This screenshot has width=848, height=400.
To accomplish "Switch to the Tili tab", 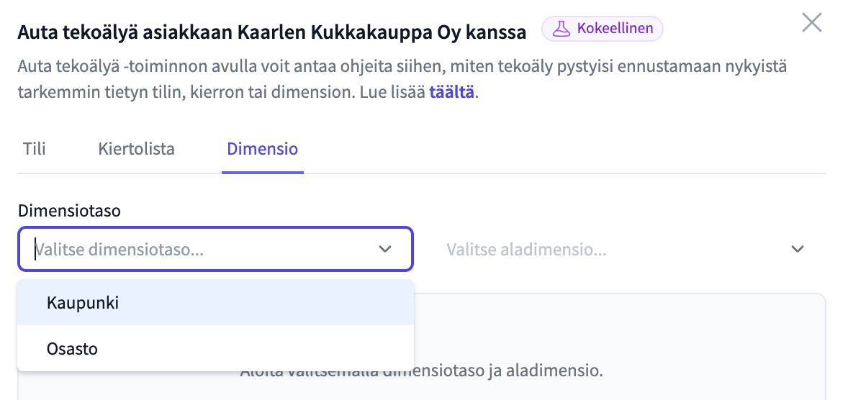I will coord(35,149).
